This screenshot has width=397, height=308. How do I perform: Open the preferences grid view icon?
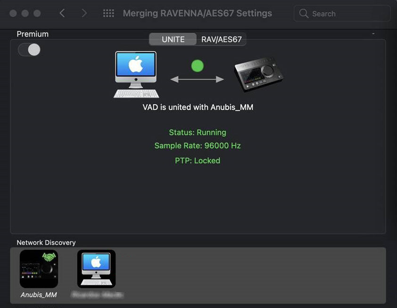pyautogui.click(x=108, y=13)
